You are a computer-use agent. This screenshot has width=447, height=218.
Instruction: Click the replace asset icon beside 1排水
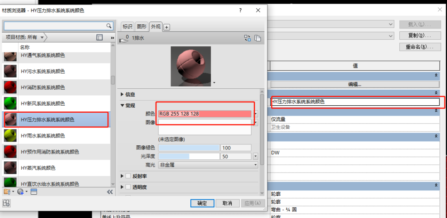pyautogui.click(x=248, y=38)
